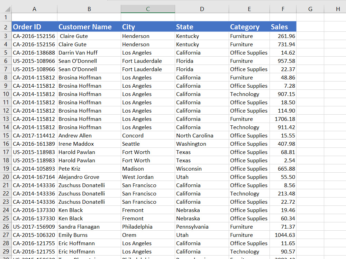The width and height of the screenshot is (346, 259).
Task: Select Andrew Allen customer cell
Action: pos(89,136)
